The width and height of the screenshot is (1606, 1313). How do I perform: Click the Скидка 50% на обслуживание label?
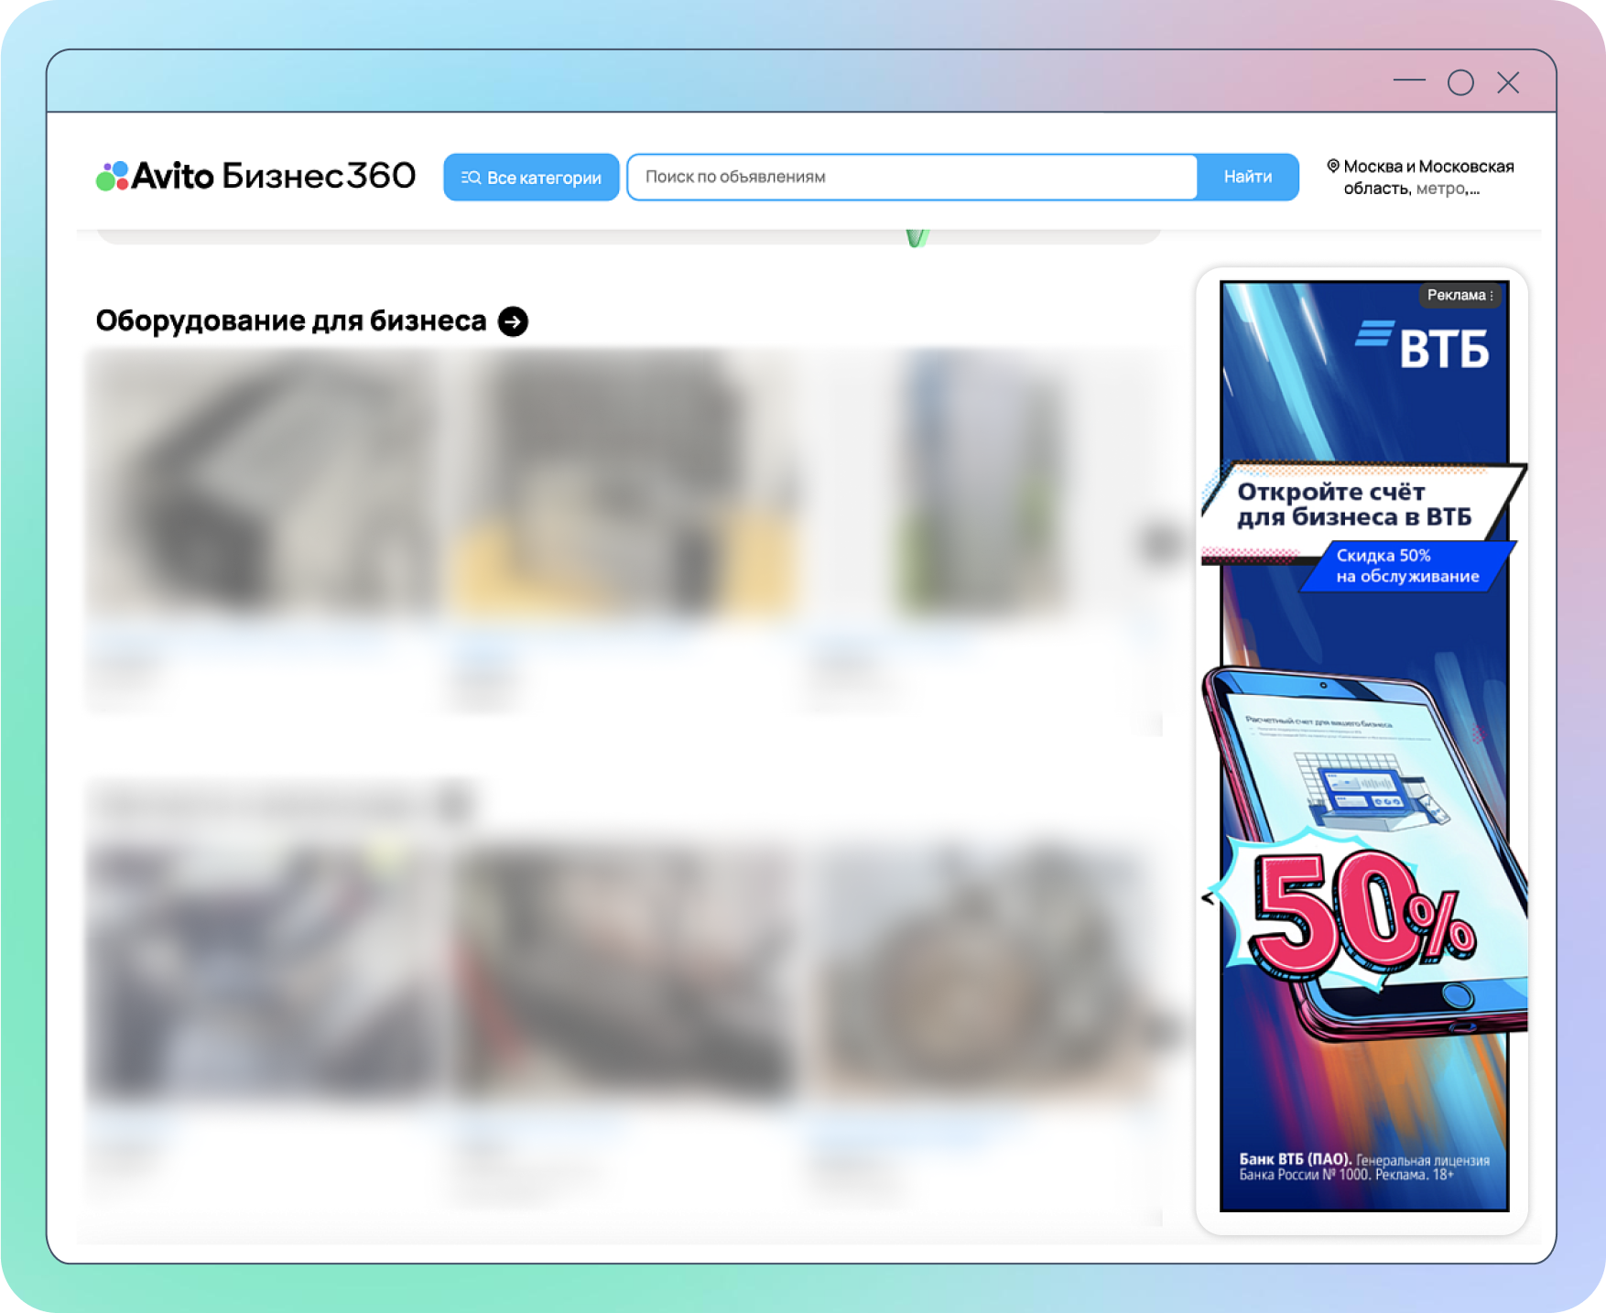[x=1406, y=566]
